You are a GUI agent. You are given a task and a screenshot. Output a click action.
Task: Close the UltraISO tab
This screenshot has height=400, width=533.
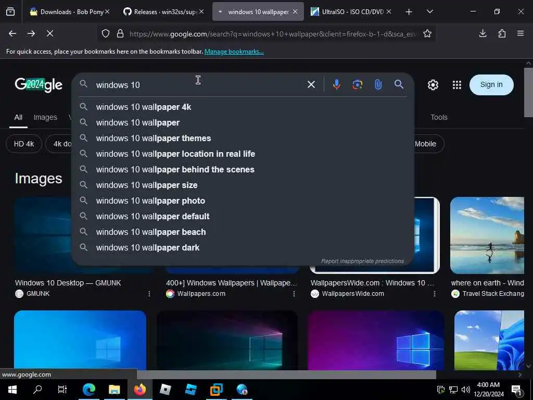[389, 11]
